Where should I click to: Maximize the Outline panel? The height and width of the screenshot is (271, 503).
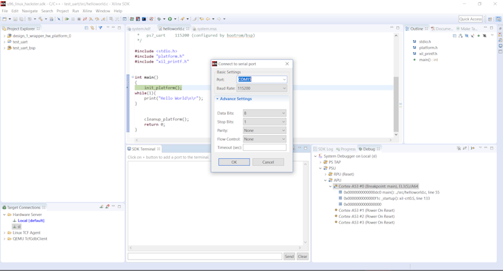coord(491,28)
